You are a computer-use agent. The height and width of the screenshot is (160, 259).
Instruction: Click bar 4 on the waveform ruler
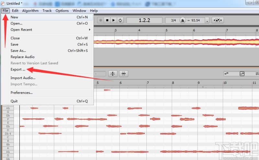tap(139, 30)
